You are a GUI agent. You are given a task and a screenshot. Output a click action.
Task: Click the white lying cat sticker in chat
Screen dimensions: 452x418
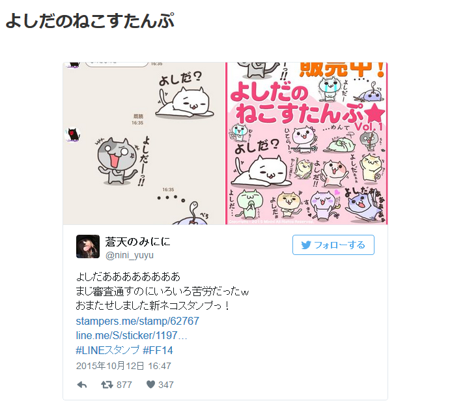[x=184, y=102]
